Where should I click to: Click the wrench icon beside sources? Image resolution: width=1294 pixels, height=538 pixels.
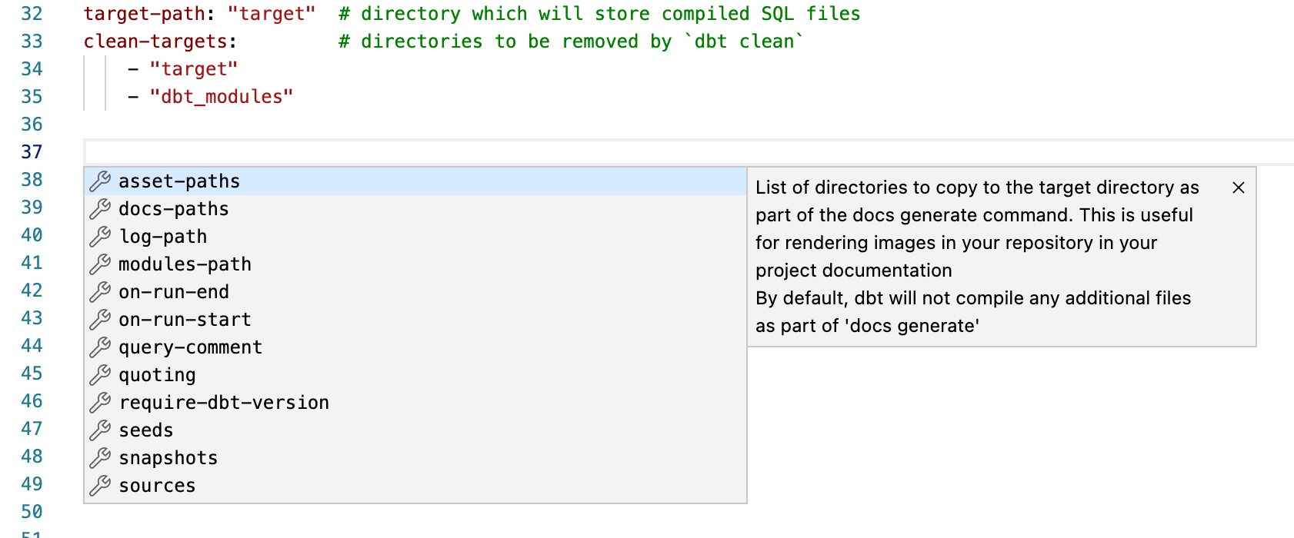coord(100,486)
